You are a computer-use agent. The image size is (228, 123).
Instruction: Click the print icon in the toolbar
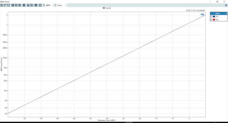[x=8, y=5]
